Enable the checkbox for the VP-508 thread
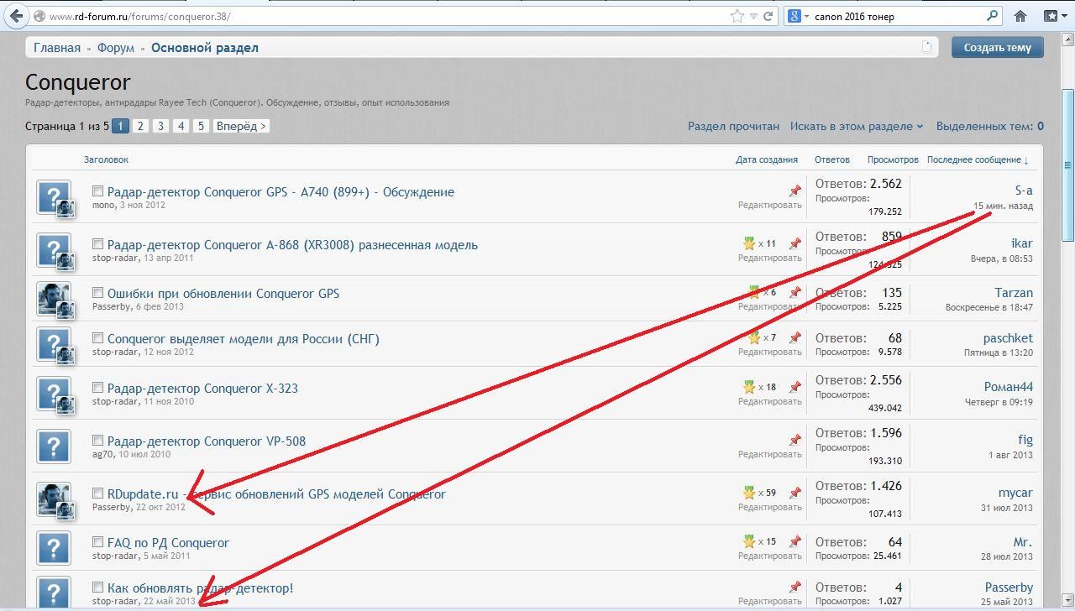This screenshot has height=611, width=1075. coord(98,441)
